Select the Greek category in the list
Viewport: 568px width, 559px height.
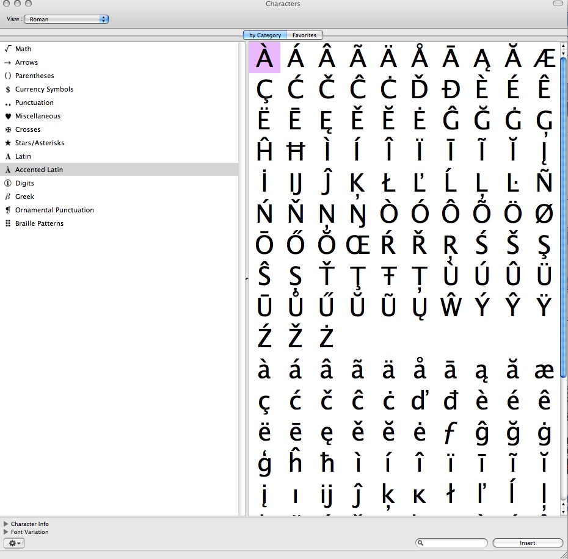pos(24,197)
